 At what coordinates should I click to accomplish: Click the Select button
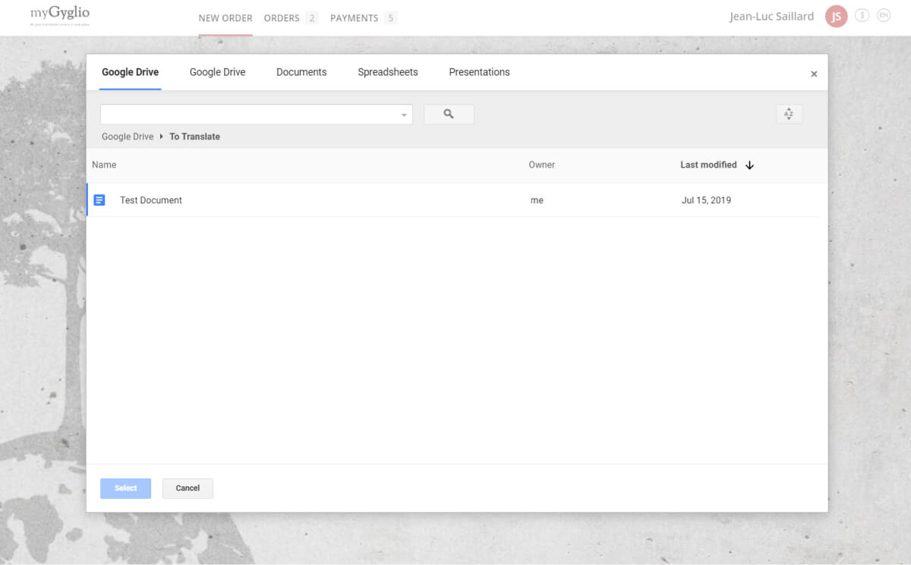[x=126, y=488]
